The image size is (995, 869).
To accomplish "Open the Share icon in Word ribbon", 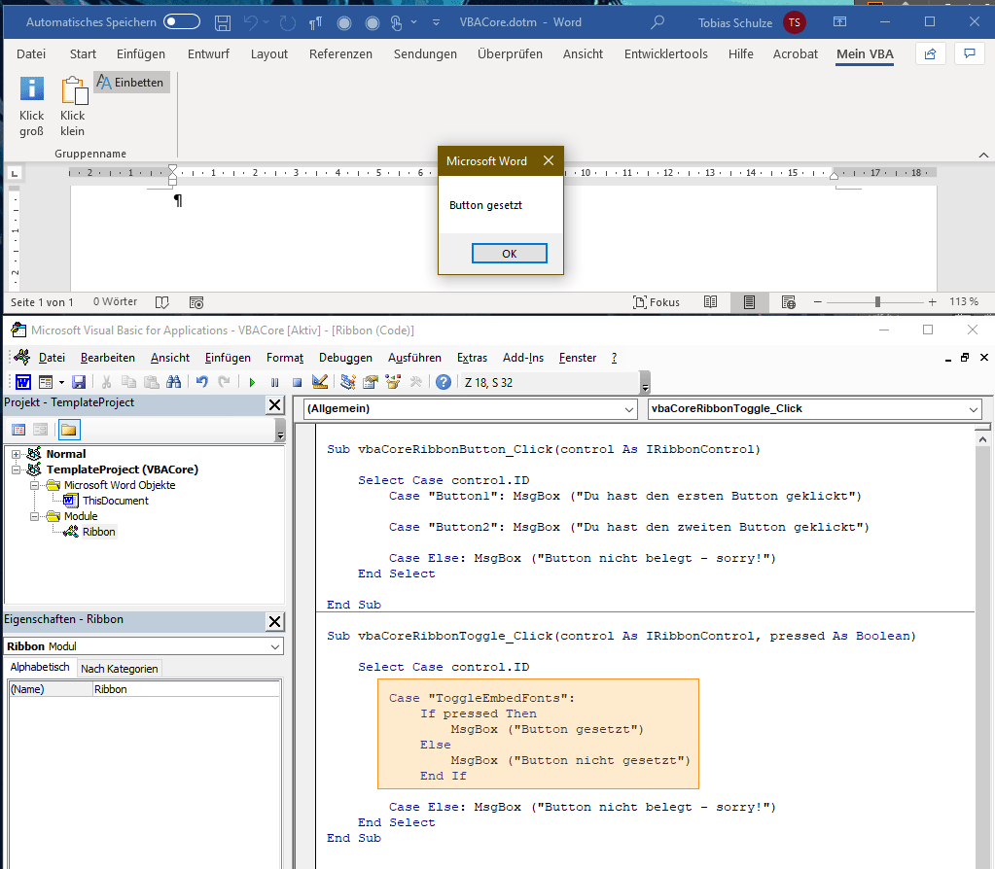I will pyautogui.click(x=930, y=53).
